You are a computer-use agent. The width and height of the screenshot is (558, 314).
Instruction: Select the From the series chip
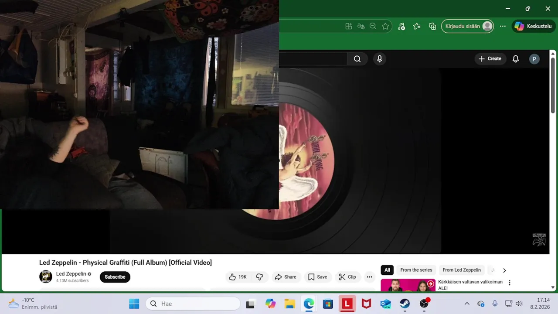pos(416,270)
